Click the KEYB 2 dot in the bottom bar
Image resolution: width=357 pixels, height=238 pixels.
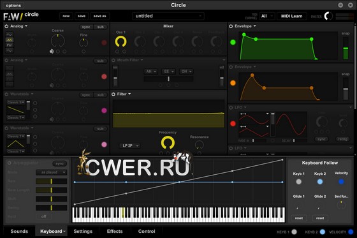[323, 232]
